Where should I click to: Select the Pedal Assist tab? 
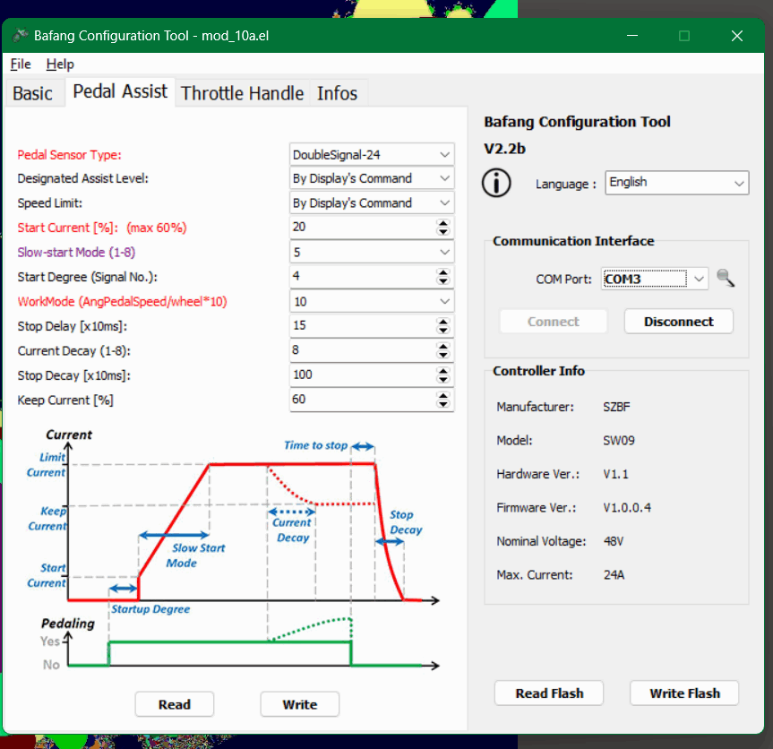(x=120, y=91)
